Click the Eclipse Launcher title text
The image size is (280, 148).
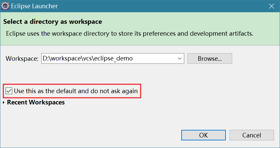[x=35, y=6]
